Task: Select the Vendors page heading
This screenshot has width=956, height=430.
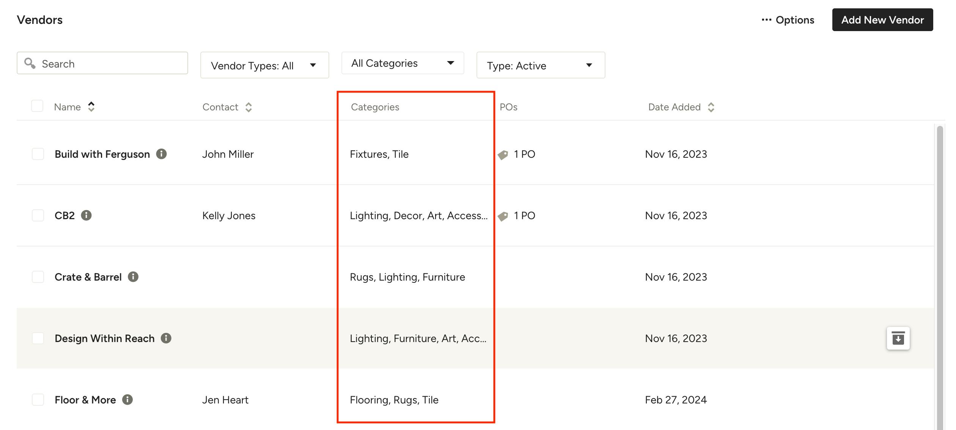Action: [39, 19]
